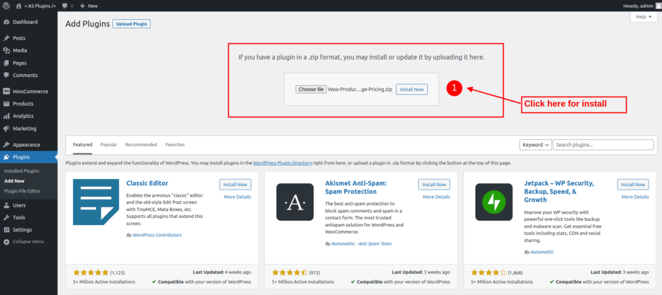Switch to the Recommended tab
The image size is (662, 295).
pyautogui.click(x=141, y=144)
